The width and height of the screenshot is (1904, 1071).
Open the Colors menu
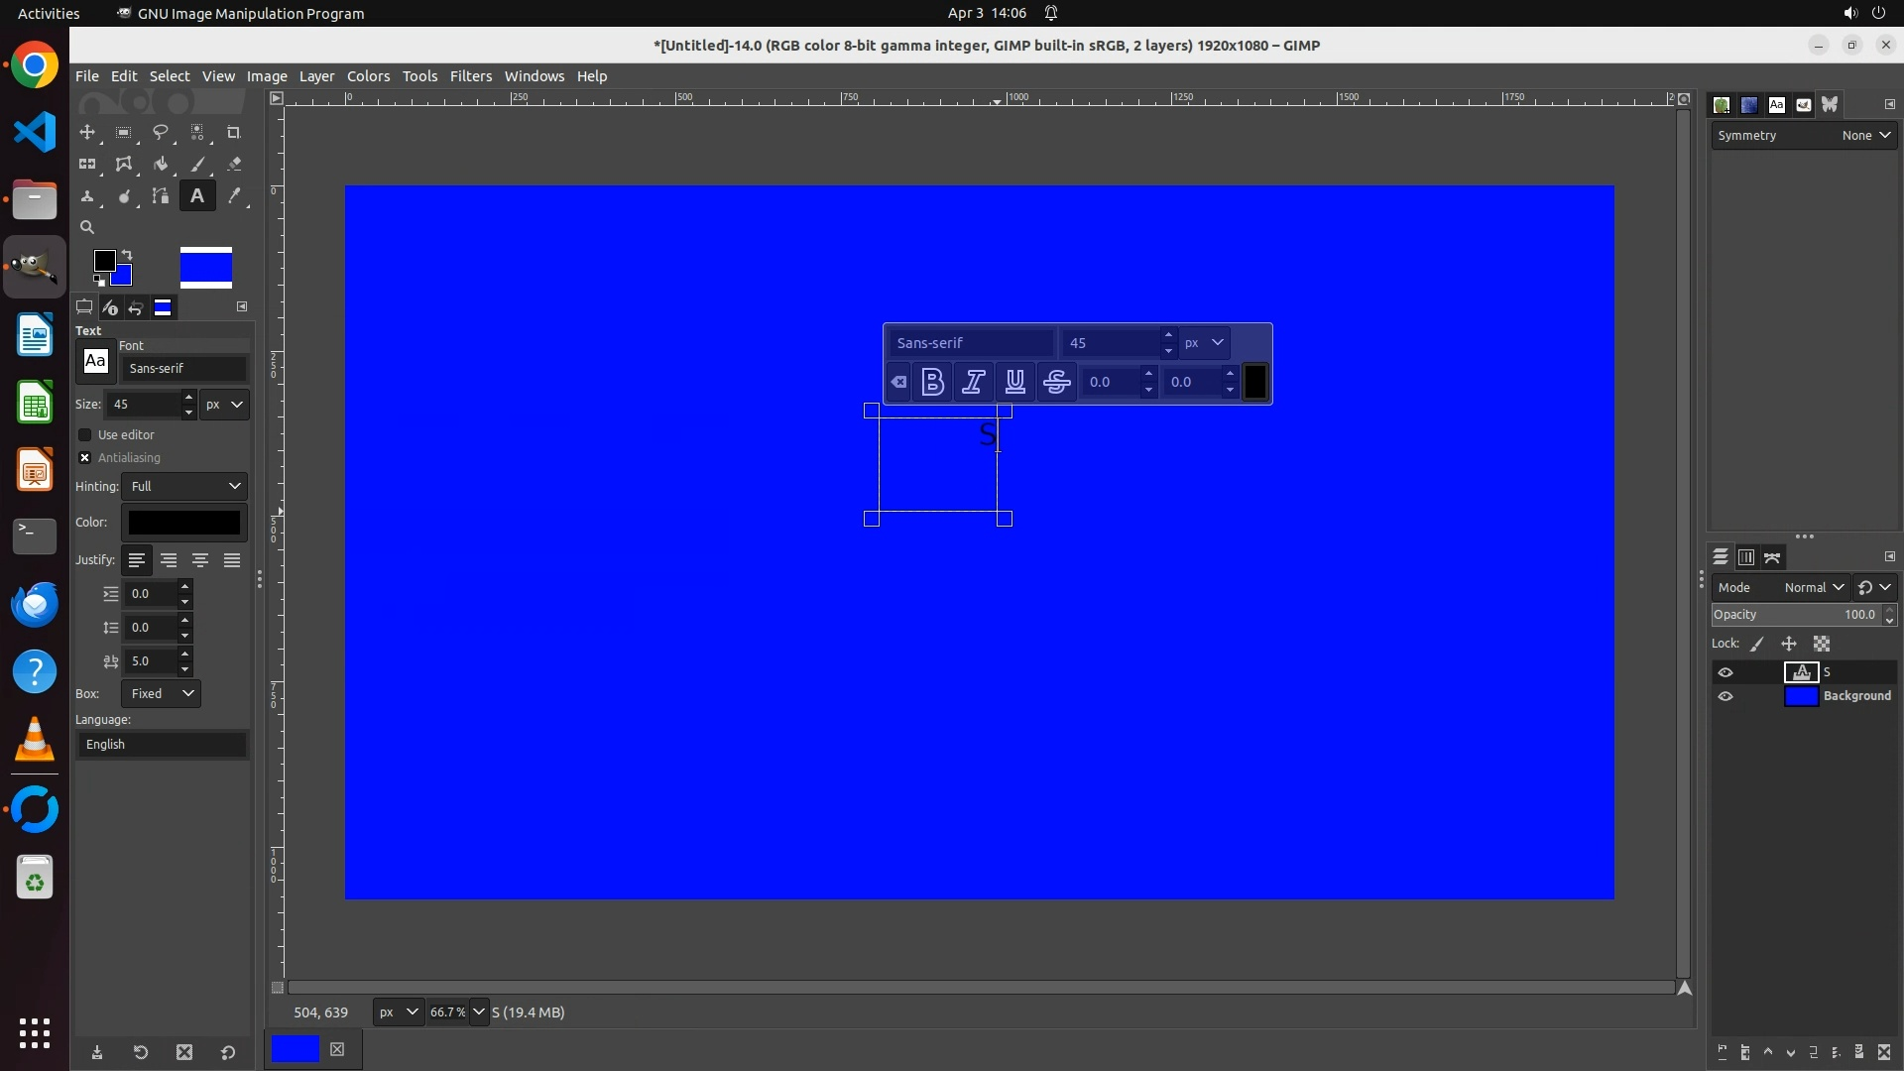(x=368, y=76)
